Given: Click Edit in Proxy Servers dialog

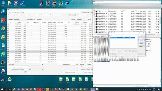Looking at the screenshot, I should point(141,40).
